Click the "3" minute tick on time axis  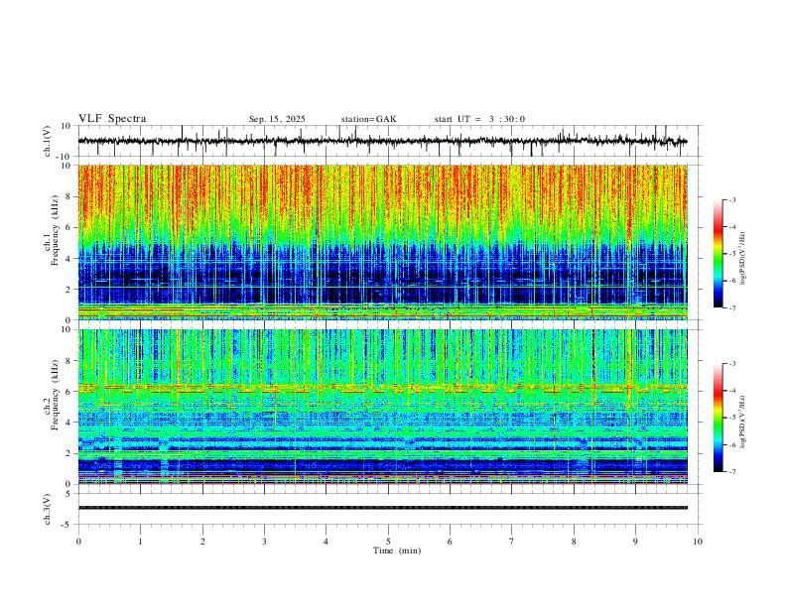264,542
